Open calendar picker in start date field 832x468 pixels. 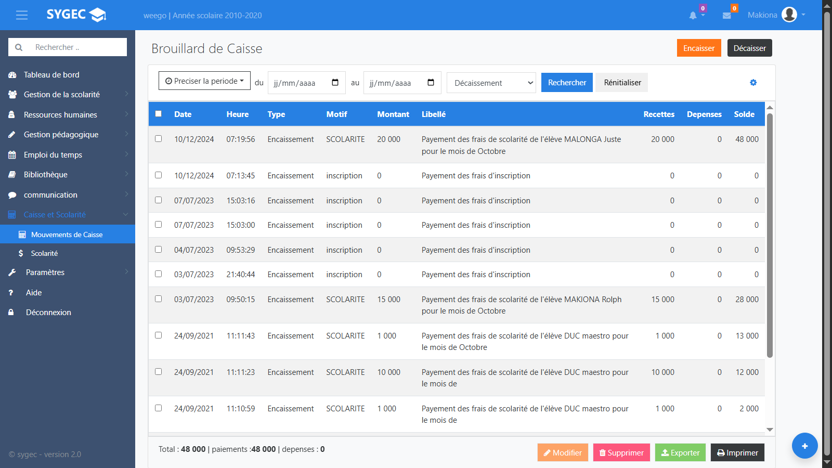pyautogui.click(x=335, y=83)
